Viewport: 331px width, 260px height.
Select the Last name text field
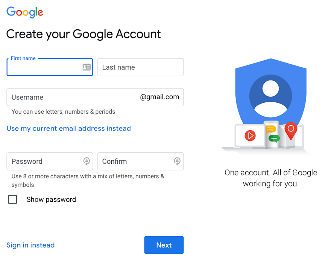(140, 67)
